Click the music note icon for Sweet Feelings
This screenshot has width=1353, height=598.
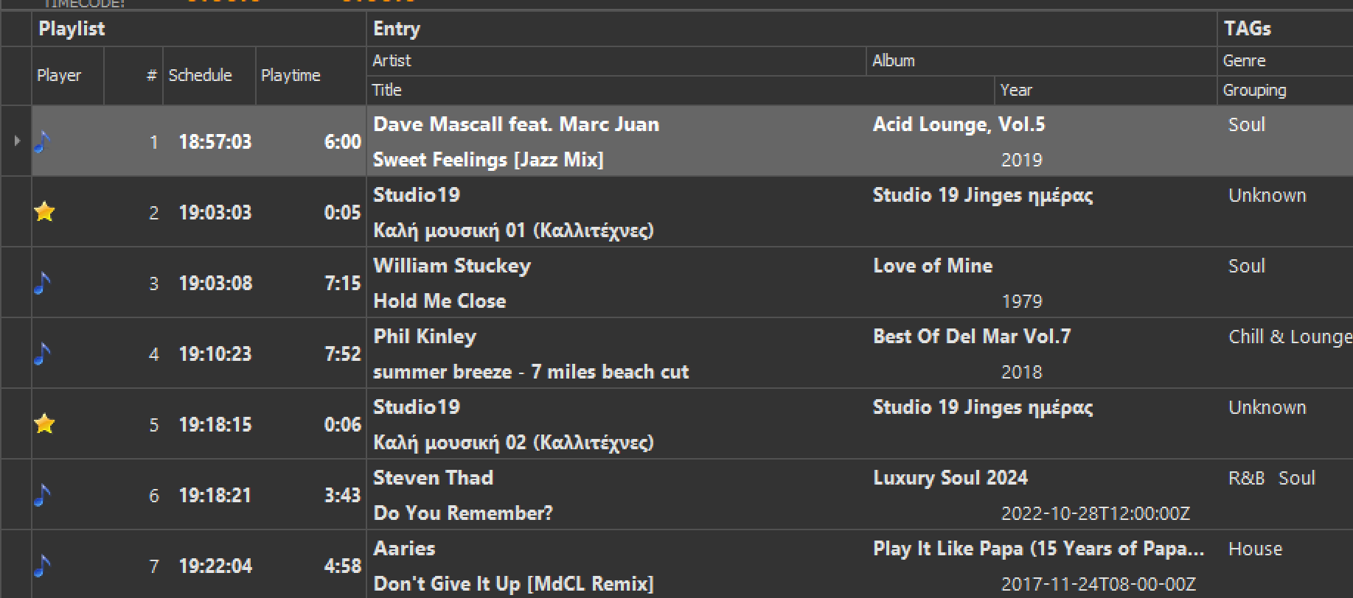click(x=43, y=141)
